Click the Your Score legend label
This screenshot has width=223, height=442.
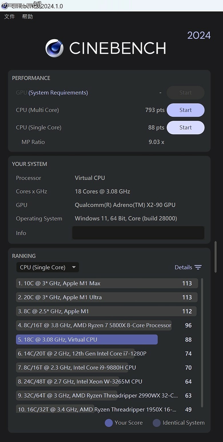129,423
